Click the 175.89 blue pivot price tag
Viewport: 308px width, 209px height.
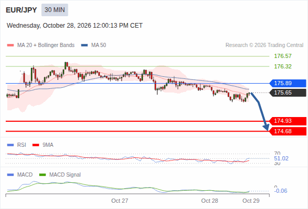coord(288,83)
